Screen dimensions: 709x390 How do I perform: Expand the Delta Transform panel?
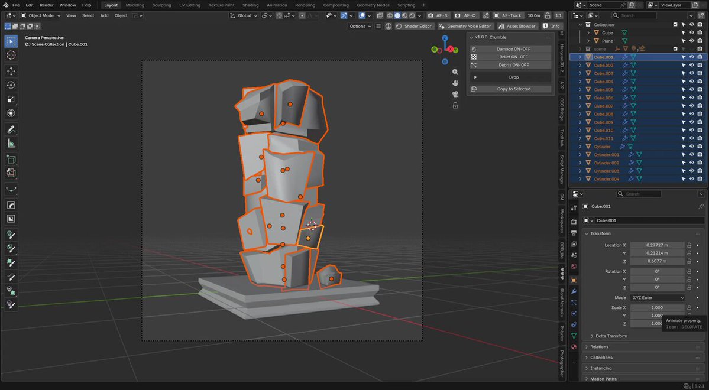[x=611, y=336]
